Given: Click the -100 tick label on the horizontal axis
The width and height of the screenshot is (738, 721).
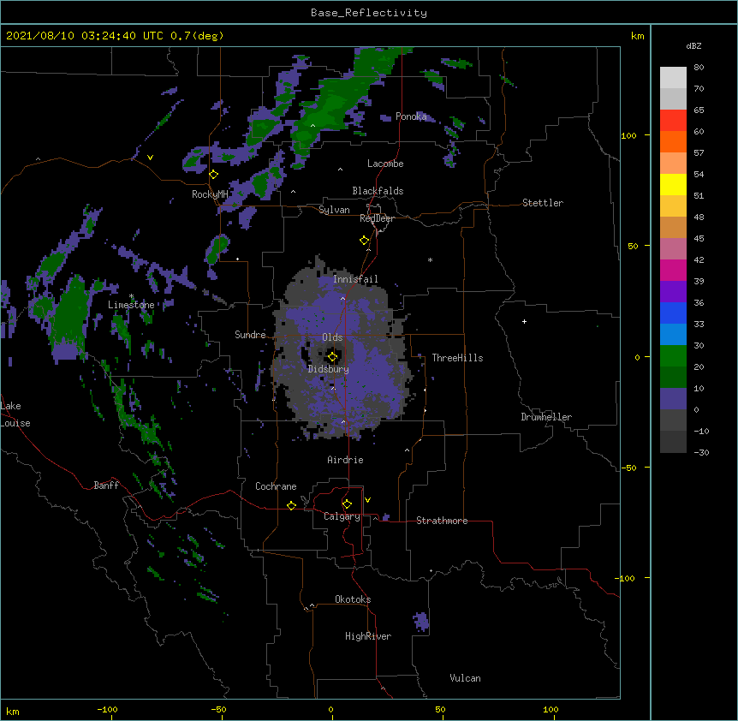Looking at the screenshot, I should [107, 709].
